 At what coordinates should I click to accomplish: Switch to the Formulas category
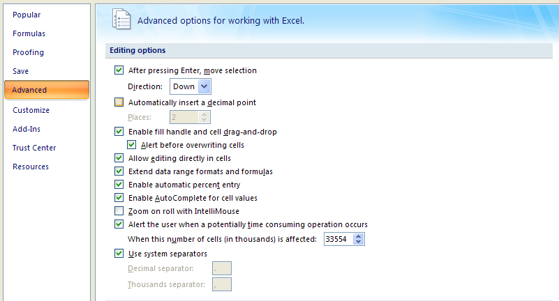click(x=29, y=33)
